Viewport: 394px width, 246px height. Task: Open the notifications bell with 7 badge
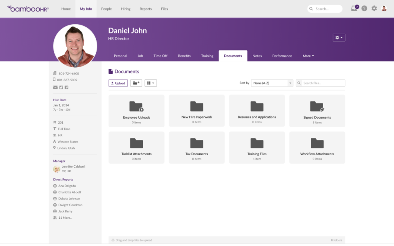pos(354,8)
